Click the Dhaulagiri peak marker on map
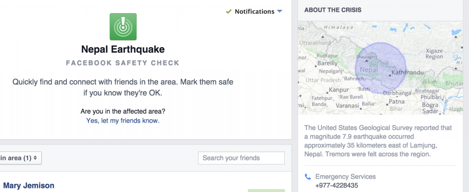The width and height of the screenshot is (469, 192). click(x=367, y=61)
